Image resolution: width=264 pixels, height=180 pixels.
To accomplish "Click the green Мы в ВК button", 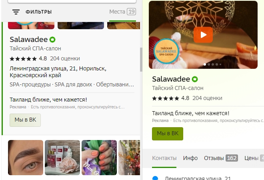I will [168, 134].
